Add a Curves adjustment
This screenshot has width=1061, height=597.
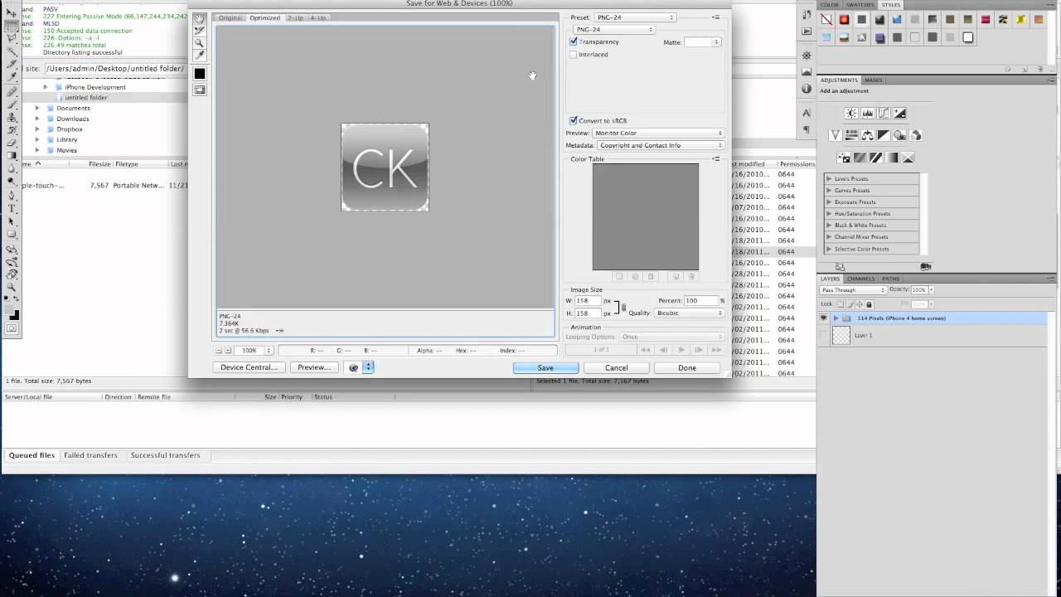(x=884, y=114)
